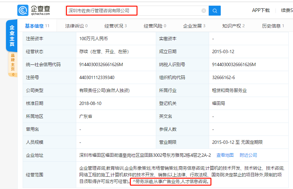Click the 经营范围 row label

click(35, 175)
